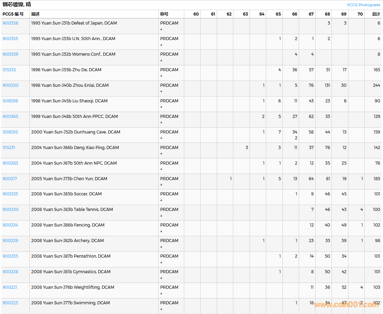This screenshot has width=383, height=314.
Task: Open PCGS number 900223 Swimming link
Action: [10, 303]
